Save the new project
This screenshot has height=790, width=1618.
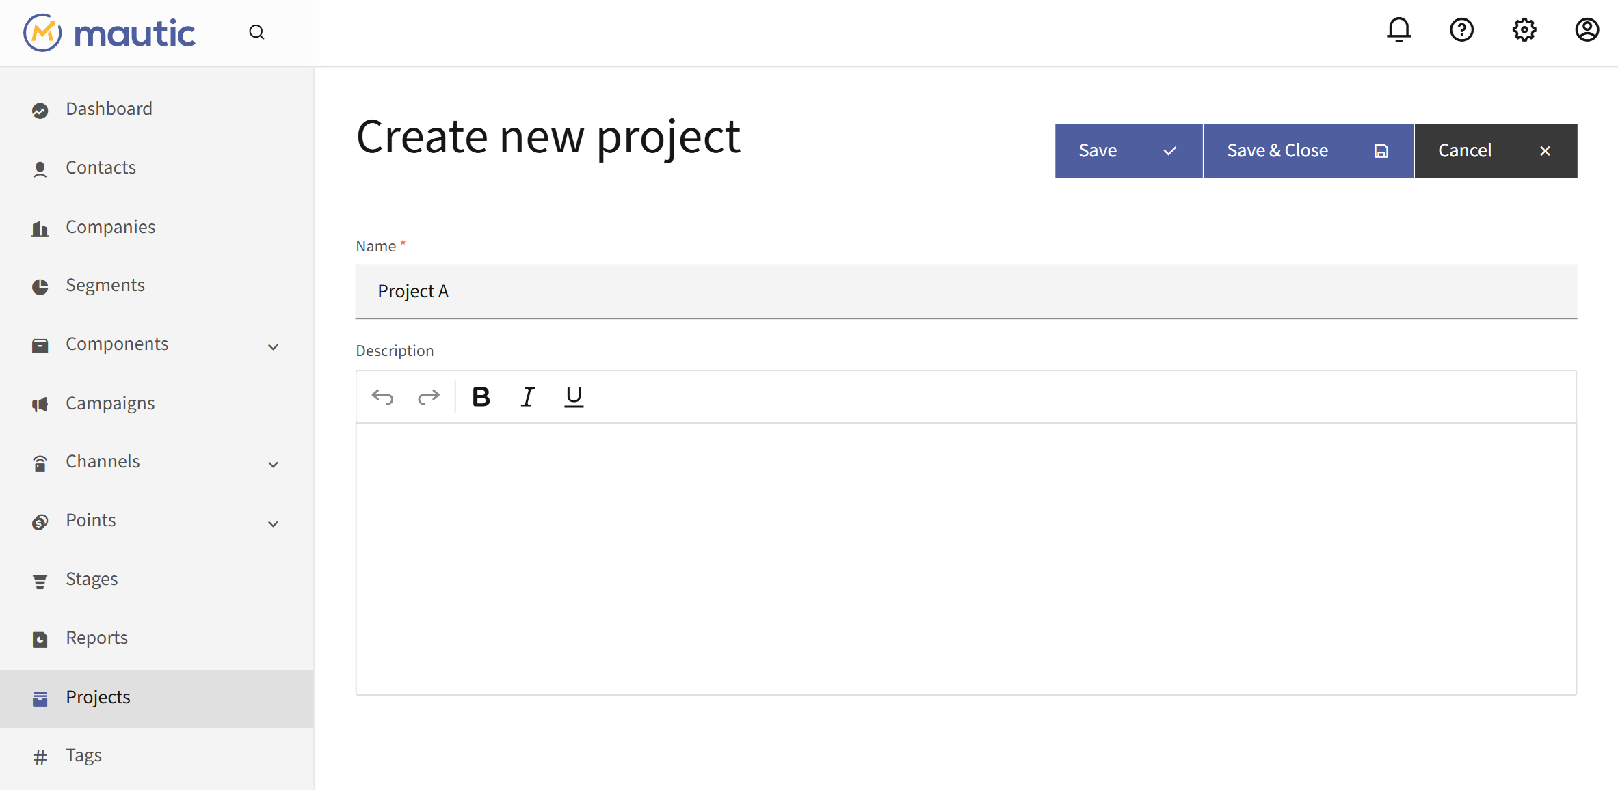coord(1128,151)
